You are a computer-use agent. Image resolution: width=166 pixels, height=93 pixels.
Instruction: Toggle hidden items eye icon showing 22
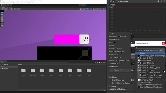click(162, 50)
